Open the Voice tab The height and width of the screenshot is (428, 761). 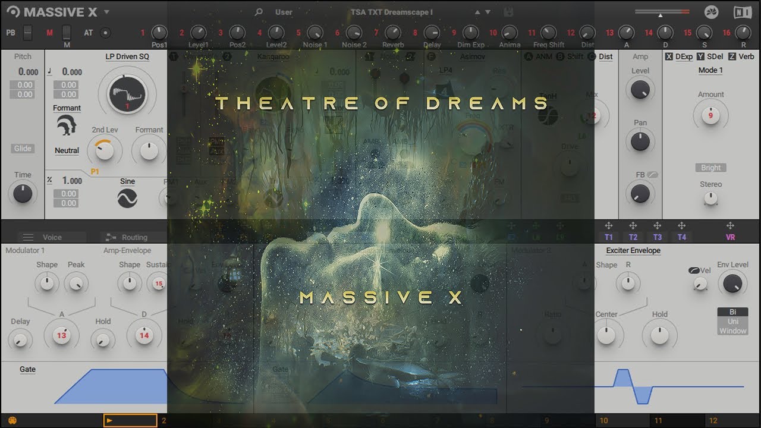tap(52, 237)
